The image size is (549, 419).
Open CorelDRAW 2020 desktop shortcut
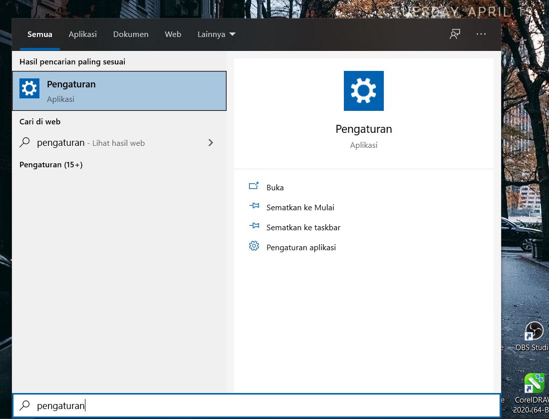coord(534,383)
